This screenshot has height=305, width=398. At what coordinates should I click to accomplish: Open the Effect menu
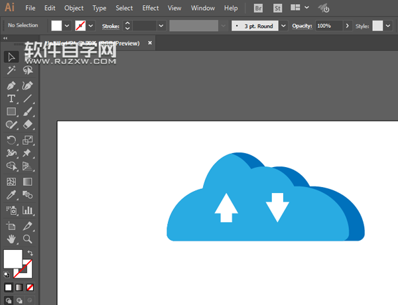(151, 8)
